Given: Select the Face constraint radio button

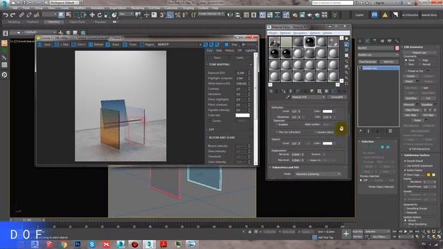Looking at the screenshot, I should point(406,64).
